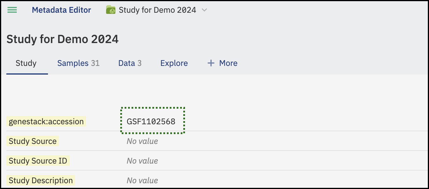429x189 pixels.
Task: Click the Metadata Editor link
Action: tap(61, 10)
